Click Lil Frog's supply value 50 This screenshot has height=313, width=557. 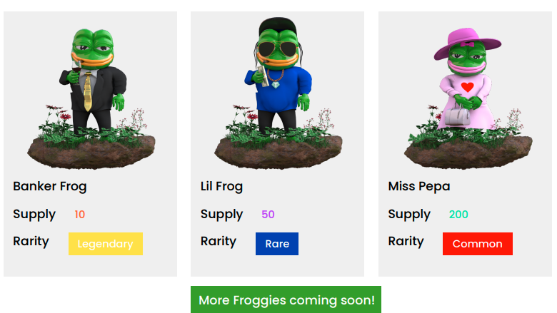268,215
